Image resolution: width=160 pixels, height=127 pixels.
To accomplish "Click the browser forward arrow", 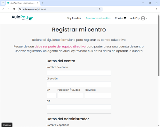I will (x=9, y=9).
